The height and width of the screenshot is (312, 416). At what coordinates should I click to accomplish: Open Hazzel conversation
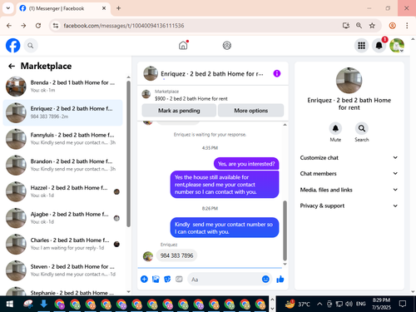pos(62,191)
